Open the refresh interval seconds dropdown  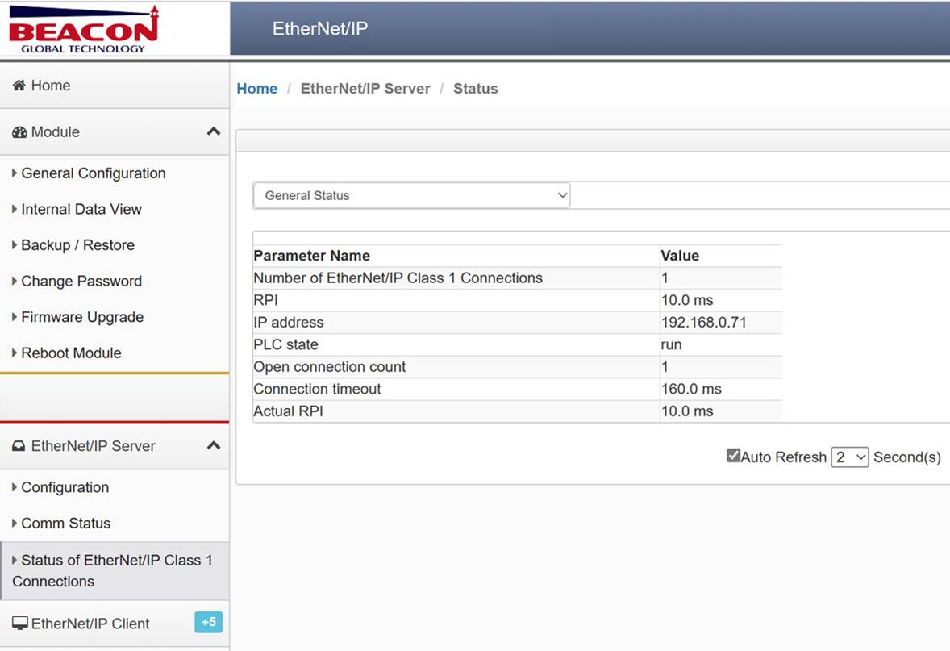tap(849, 457)
